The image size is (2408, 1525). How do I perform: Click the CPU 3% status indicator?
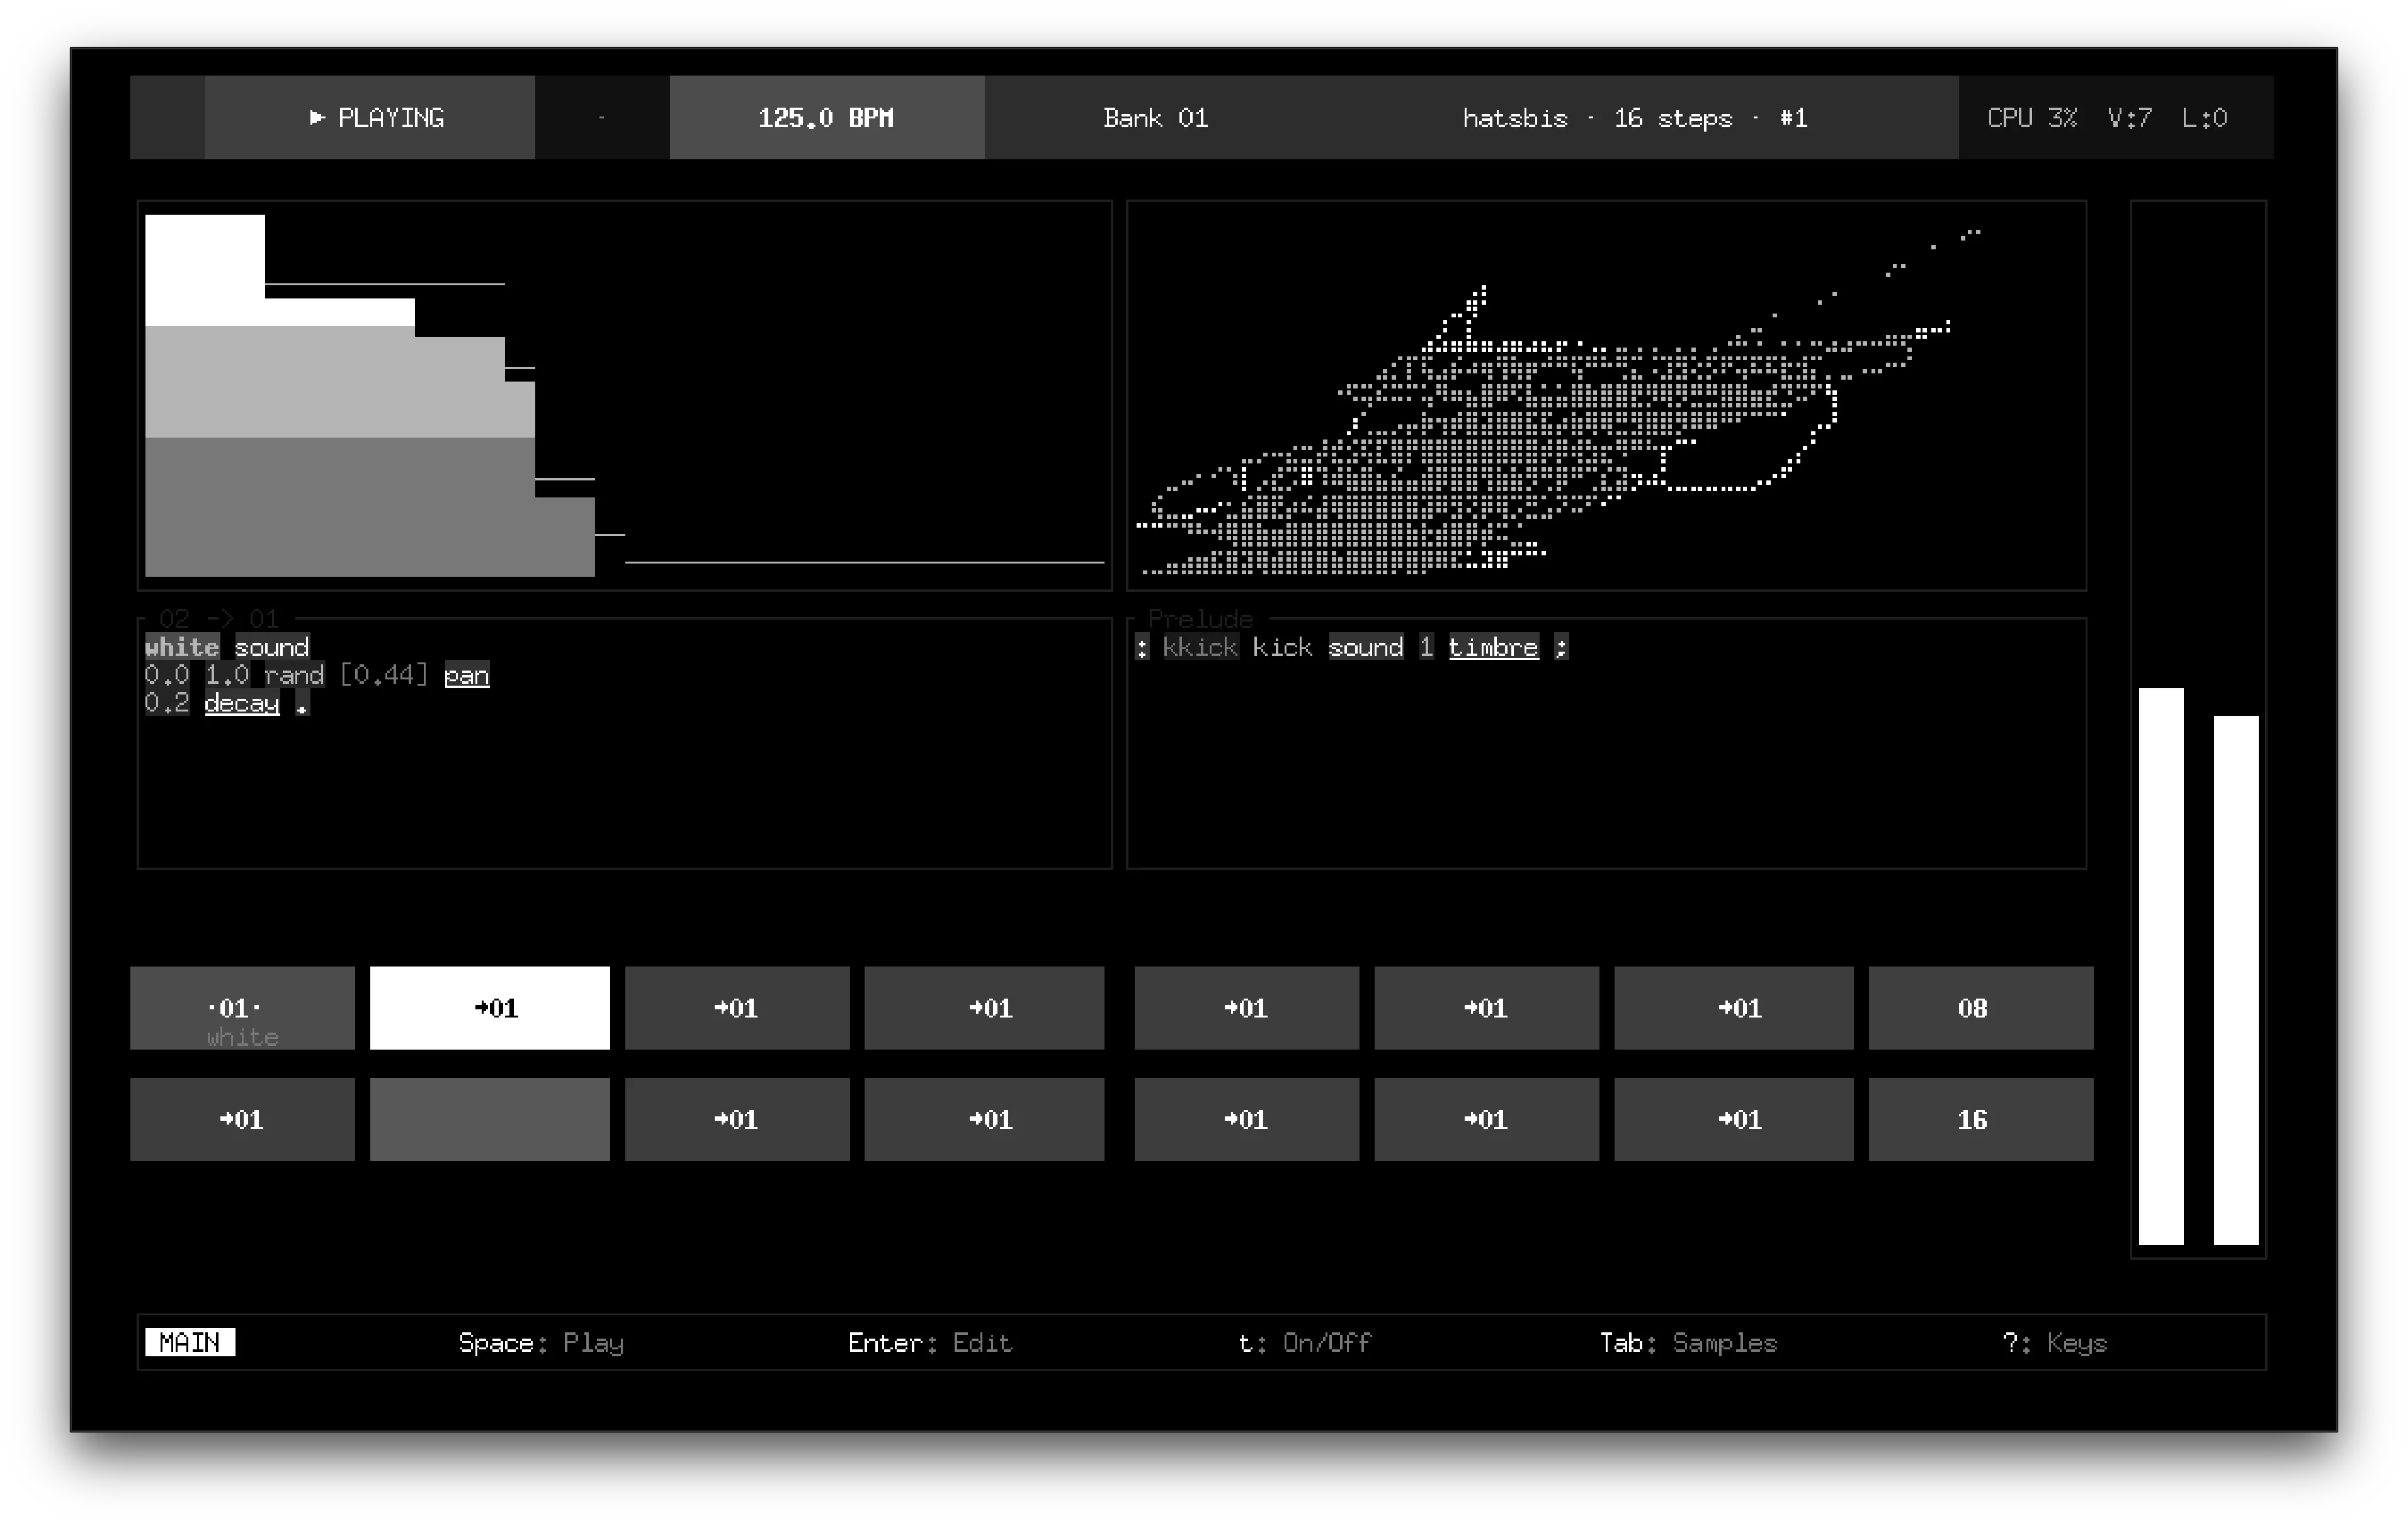pos(2032,117)
